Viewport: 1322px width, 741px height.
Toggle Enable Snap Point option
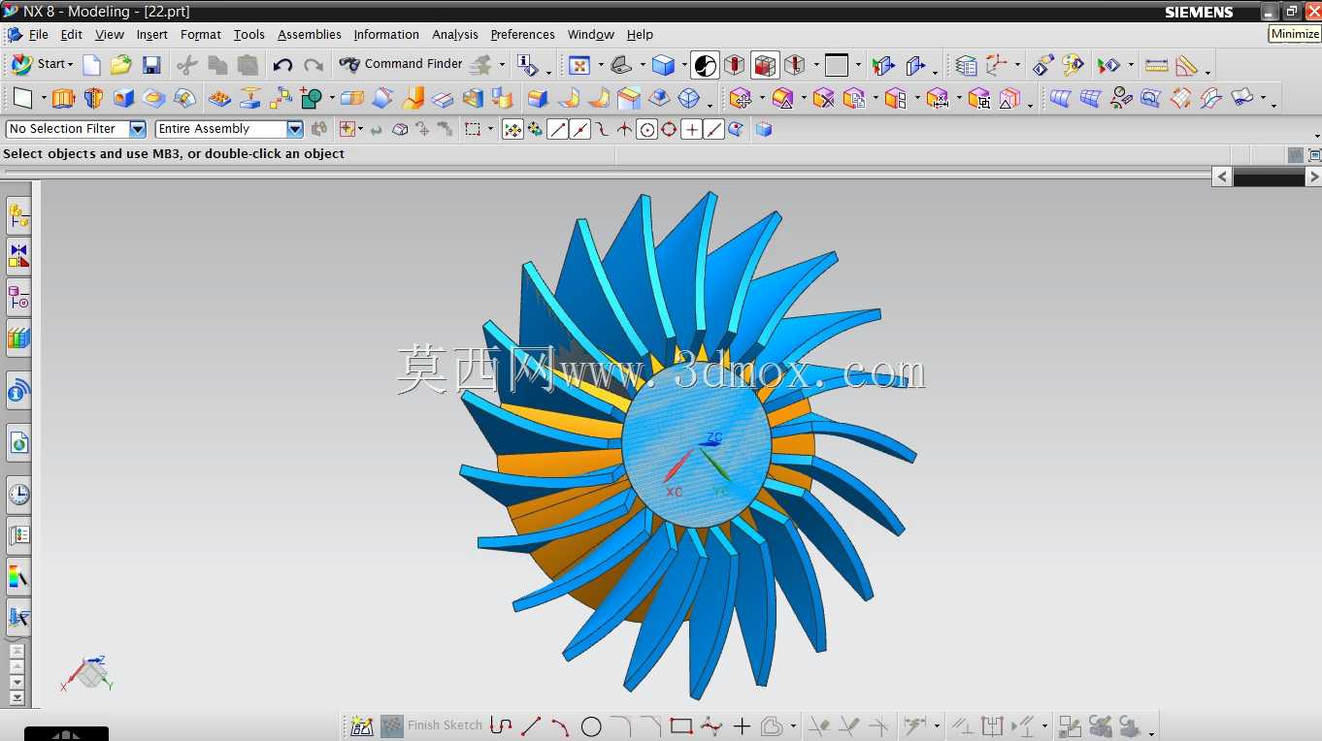513,129
